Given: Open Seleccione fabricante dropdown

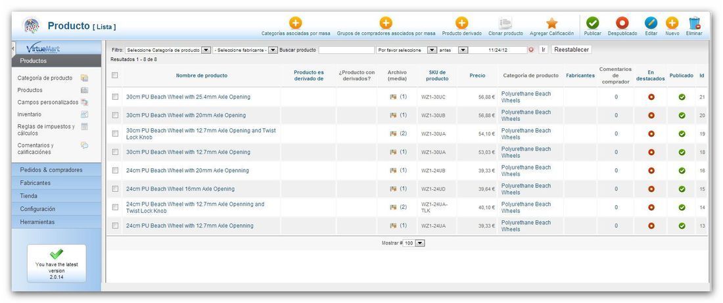Looking at the screenshot, I should click(245, 50).
